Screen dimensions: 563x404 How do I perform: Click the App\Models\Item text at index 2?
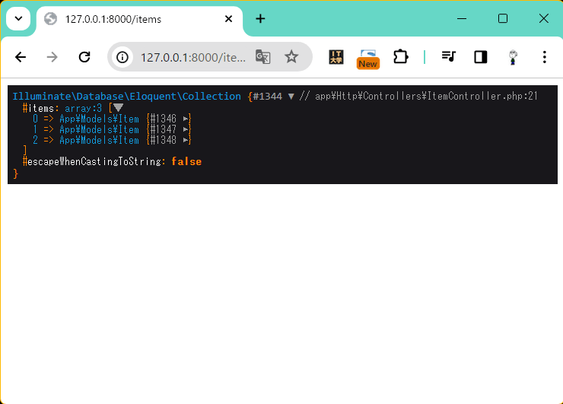click(x=99, y=140)
